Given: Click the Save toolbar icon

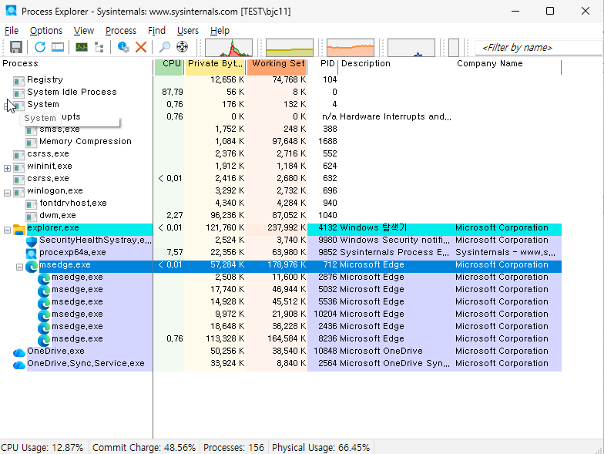Looking at the screenshot, I should (x=15, y=47).
